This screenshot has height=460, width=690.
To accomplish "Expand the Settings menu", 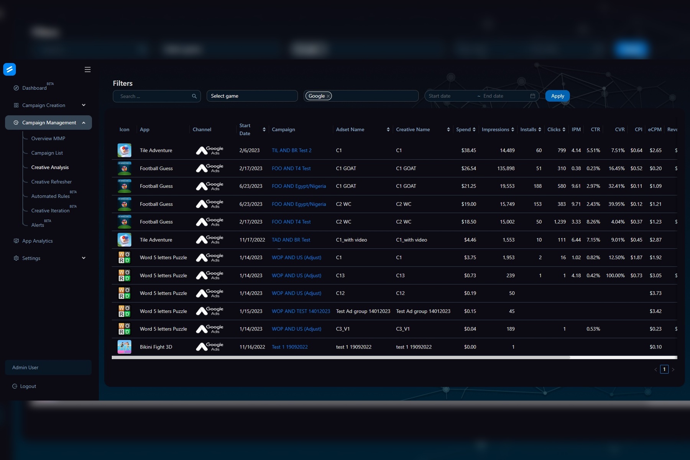I will 84,258.
